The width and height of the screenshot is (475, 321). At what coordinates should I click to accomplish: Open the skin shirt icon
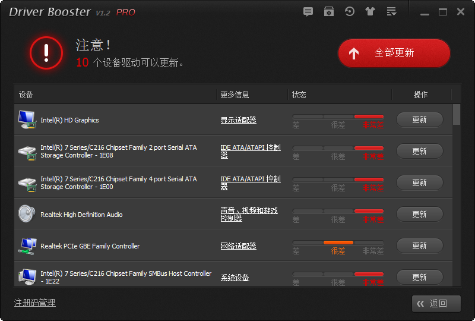pyautogui.click(x=370, y=12)
